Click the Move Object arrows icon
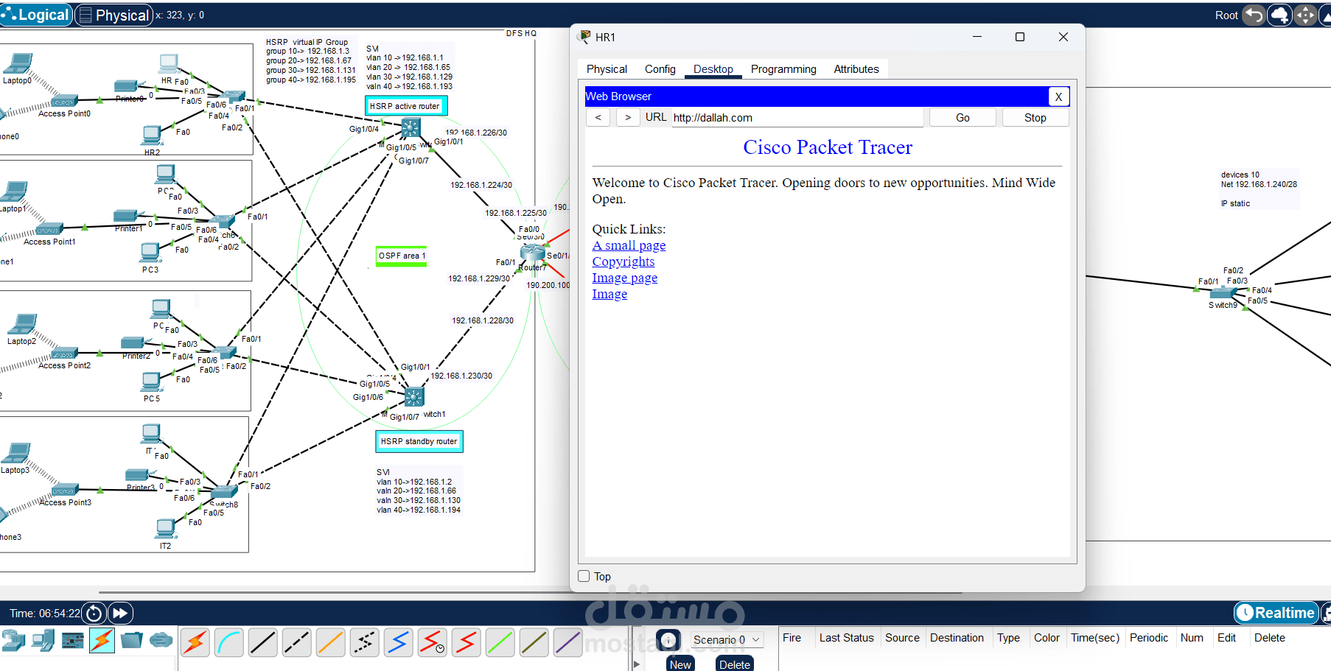Viewport: 1331px width, 671px height. click(1305, 15)
